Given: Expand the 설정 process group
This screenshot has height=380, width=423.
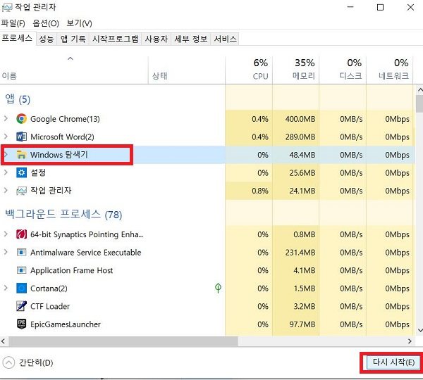Looking at the screenshot, I should [x=6, y=172].
